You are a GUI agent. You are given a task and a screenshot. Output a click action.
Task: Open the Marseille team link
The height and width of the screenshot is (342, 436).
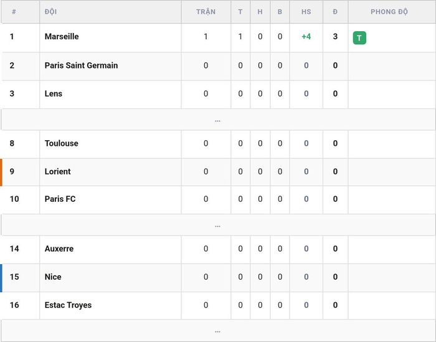[62, 36]
